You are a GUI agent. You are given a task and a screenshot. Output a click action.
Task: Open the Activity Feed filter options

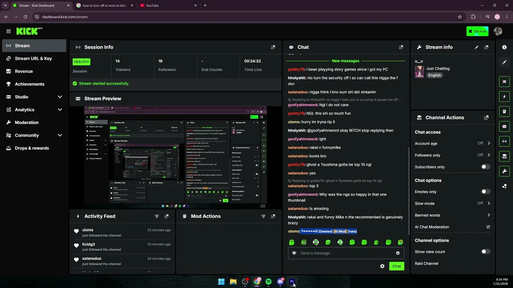[x=157, y=216]
